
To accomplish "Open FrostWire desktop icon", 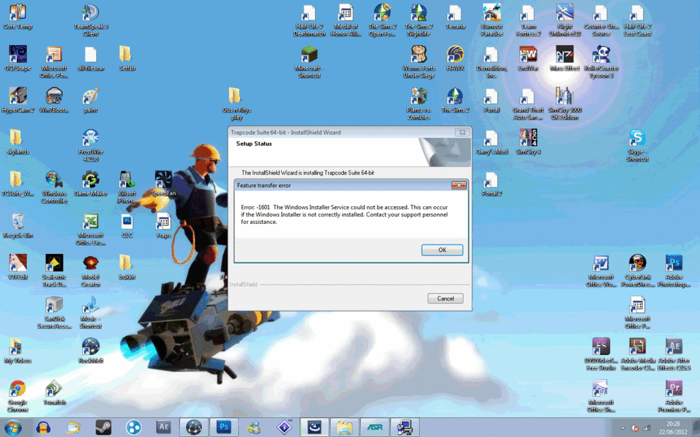I will pyautogui.click(x=91, y=145).
